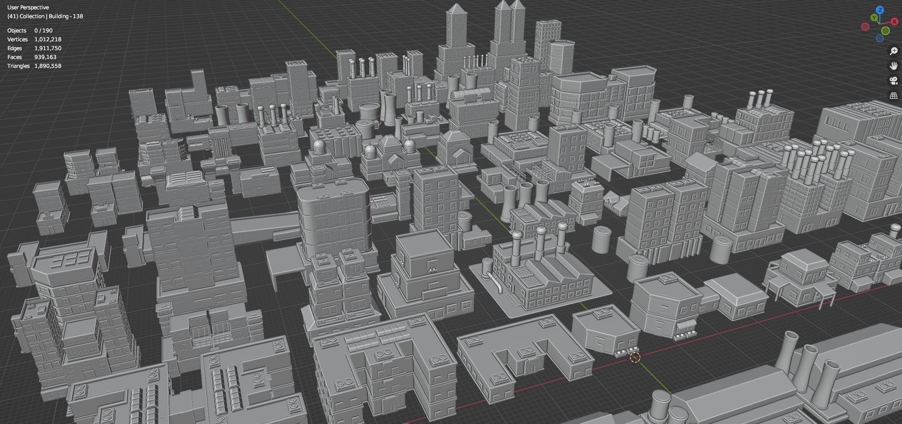Viewport: 902px width, 424px height.
Task: Click the unlabeled negative Z blue gizmo circle
Action: (x=880, y=38)
